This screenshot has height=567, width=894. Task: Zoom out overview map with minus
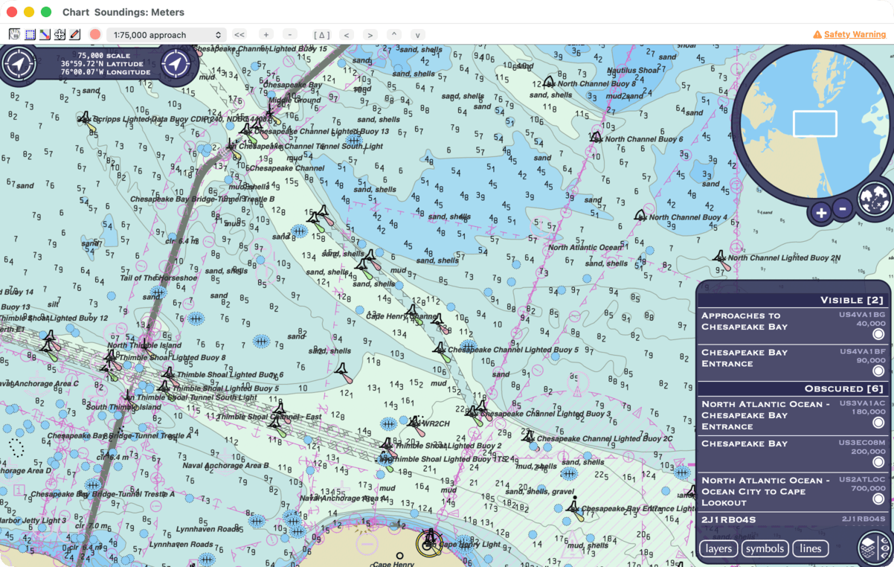843,208
